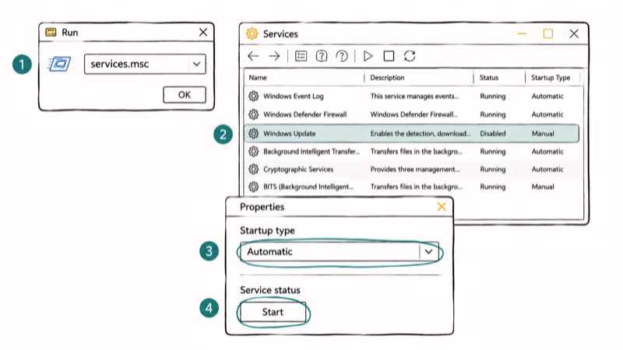This screenshot has width=623, height=350.
Task: Click the boxed help icon in Services toolbar
Action: (322, 56)
